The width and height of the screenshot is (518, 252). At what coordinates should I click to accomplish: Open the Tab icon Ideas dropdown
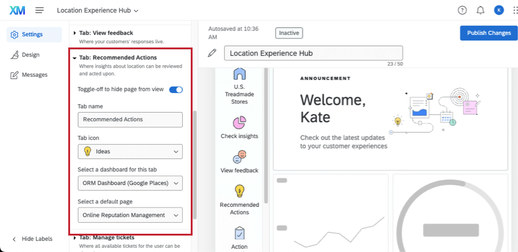(x=130, y=152)
